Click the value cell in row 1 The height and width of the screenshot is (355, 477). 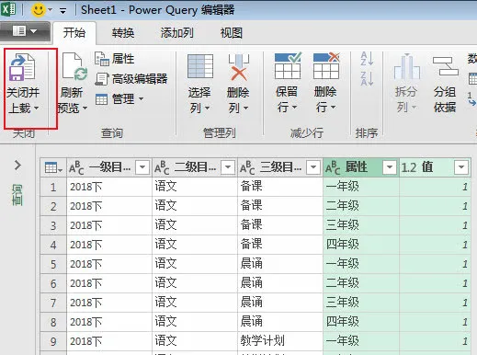(435, 187)
